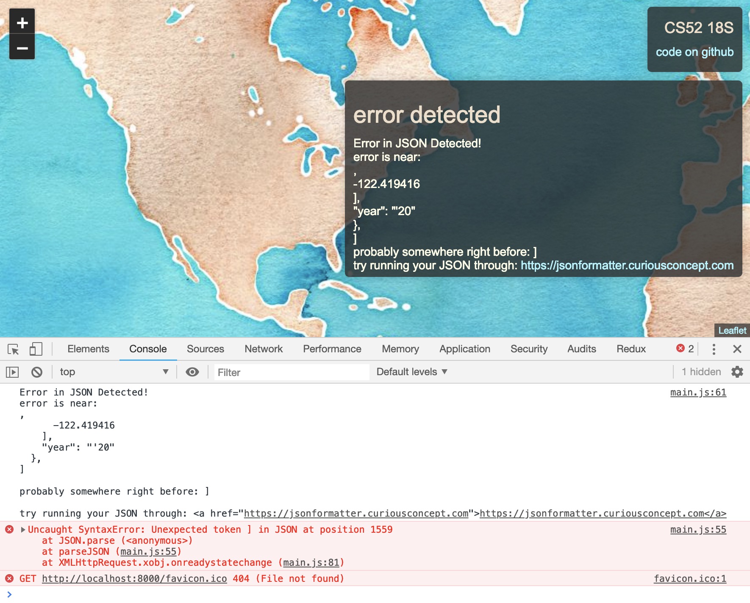This screenshot has width=750, height=603.
Task: Switch to the Audits tab
Action: click(582, 349)
